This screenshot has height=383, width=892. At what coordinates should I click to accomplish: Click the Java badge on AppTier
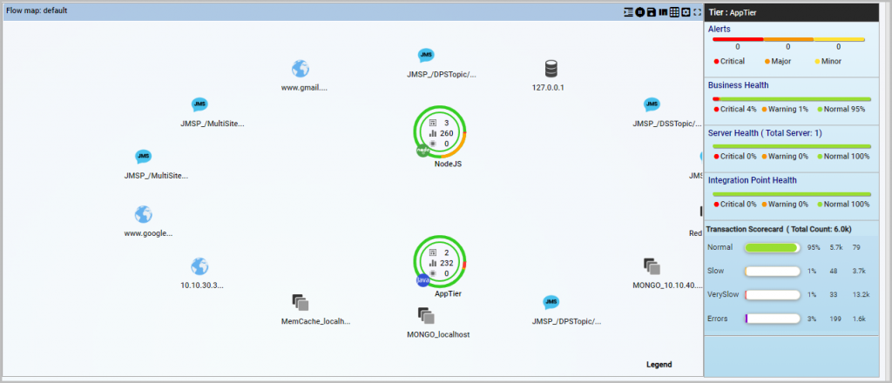coord(422,280)
